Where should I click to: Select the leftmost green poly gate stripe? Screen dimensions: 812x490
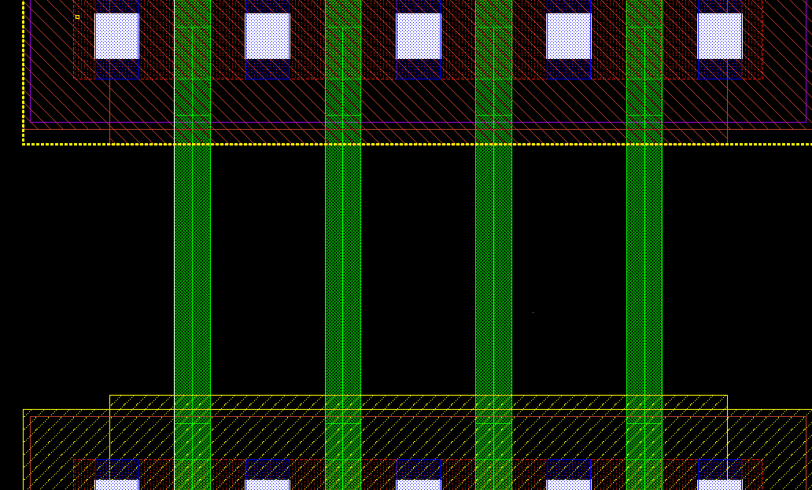pyautogui.click(x=193, y=245)
